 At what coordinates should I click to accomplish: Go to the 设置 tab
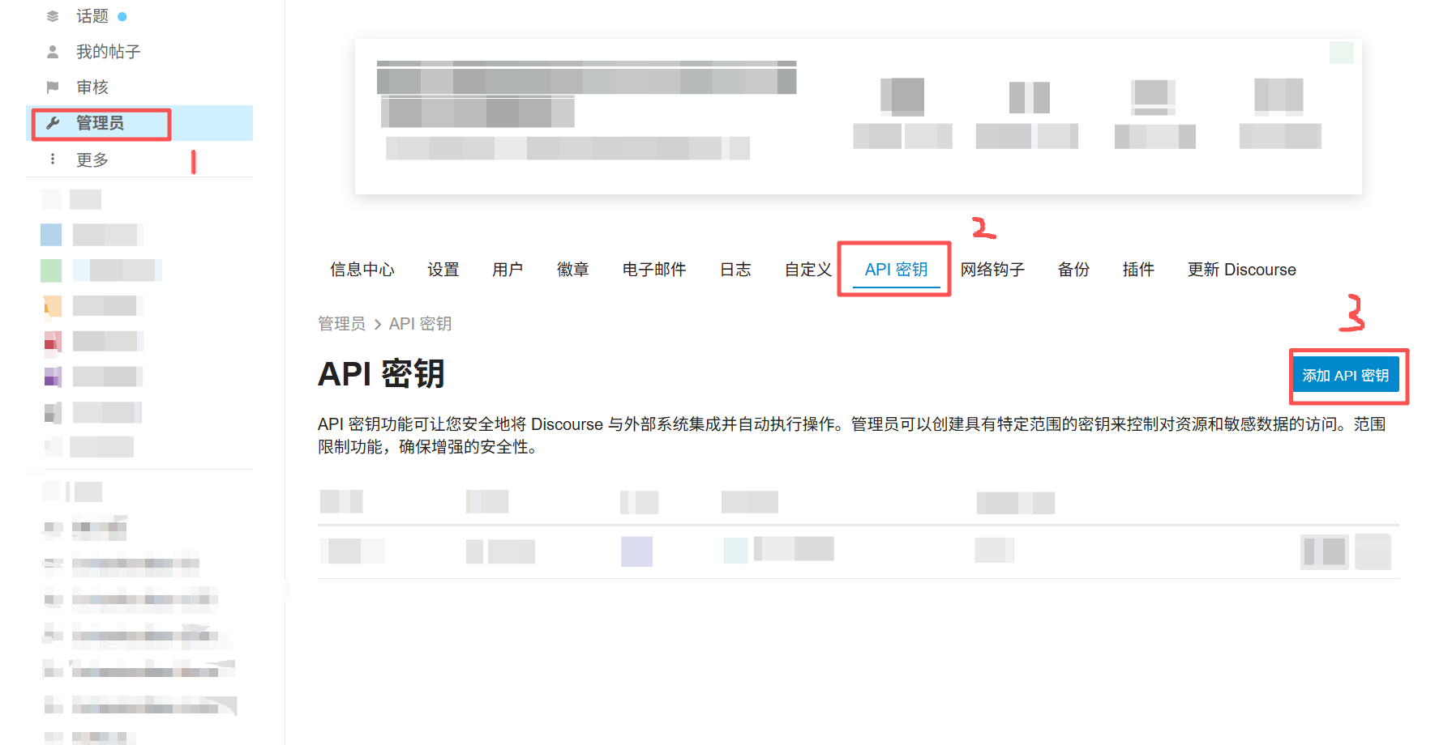[443, 270]
